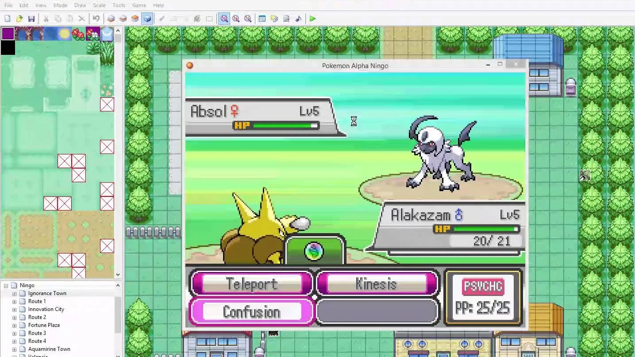The image size is (635, 357).
Task: Open the header editor table icon
Action: (x=262, y=18)
